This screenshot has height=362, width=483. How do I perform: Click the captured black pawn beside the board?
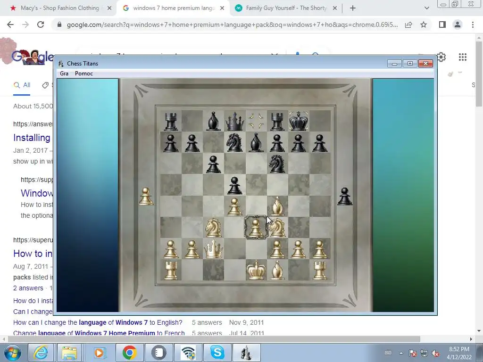345,197
